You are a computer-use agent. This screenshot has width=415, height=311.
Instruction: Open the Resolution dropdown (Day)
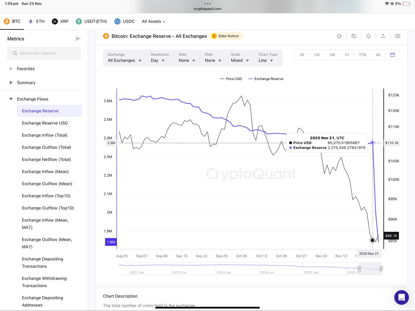tap(160, 58)
